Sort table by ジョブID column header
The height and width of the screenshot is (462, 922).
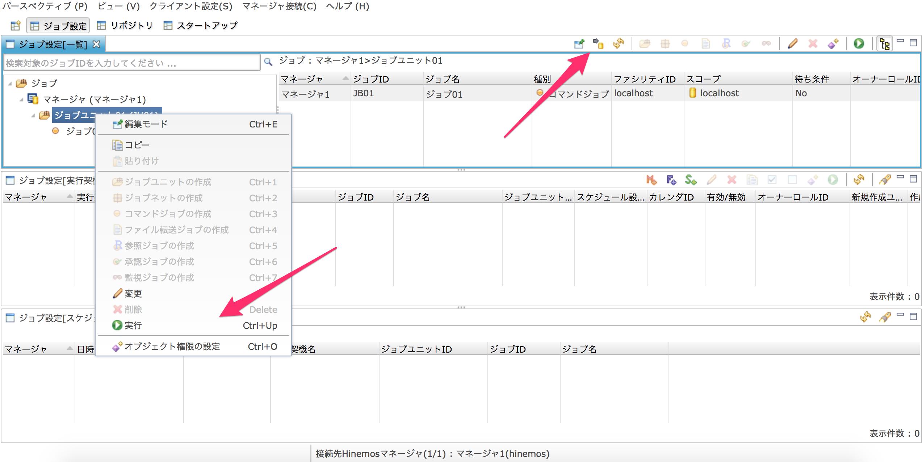coord(371,79)
